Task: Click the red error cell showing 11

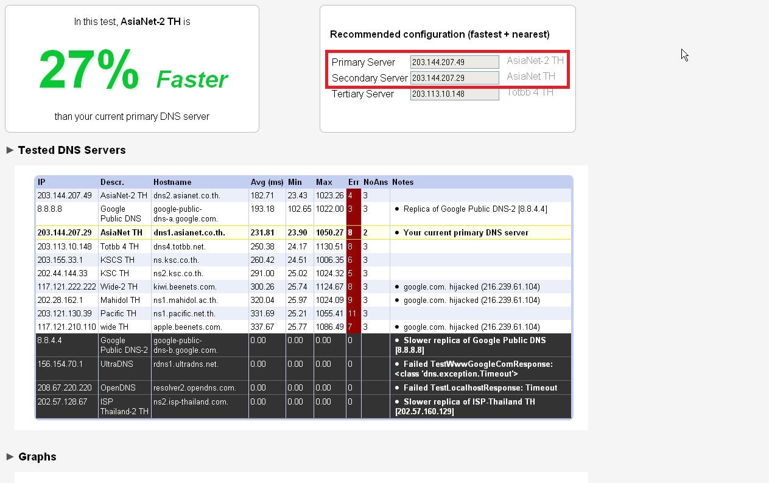Action: (353, 313)
